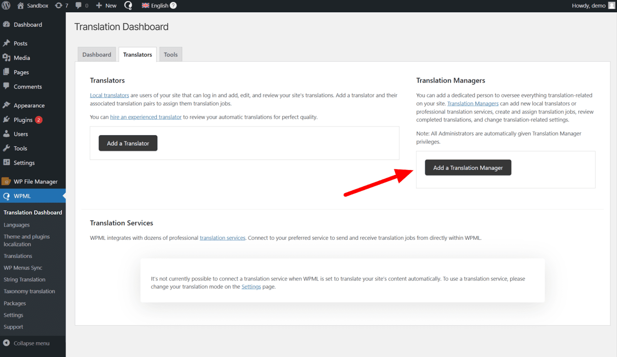Click the Collapse menu arrow icon

pyautogui.click(x=6, y=343)
